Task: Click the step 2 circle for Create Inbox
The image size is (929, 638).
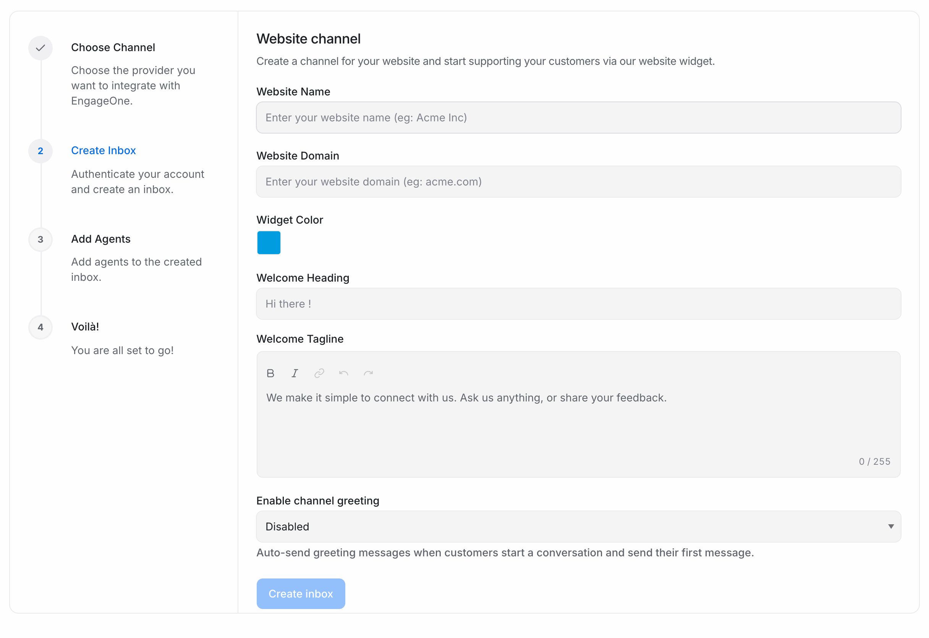Action: [40, 151]
